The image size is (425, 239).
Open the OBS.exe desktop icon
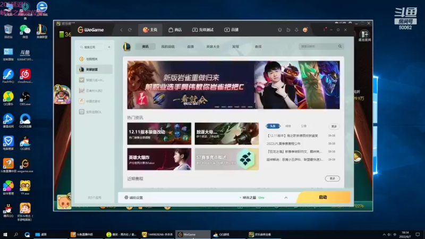[25, 98]
